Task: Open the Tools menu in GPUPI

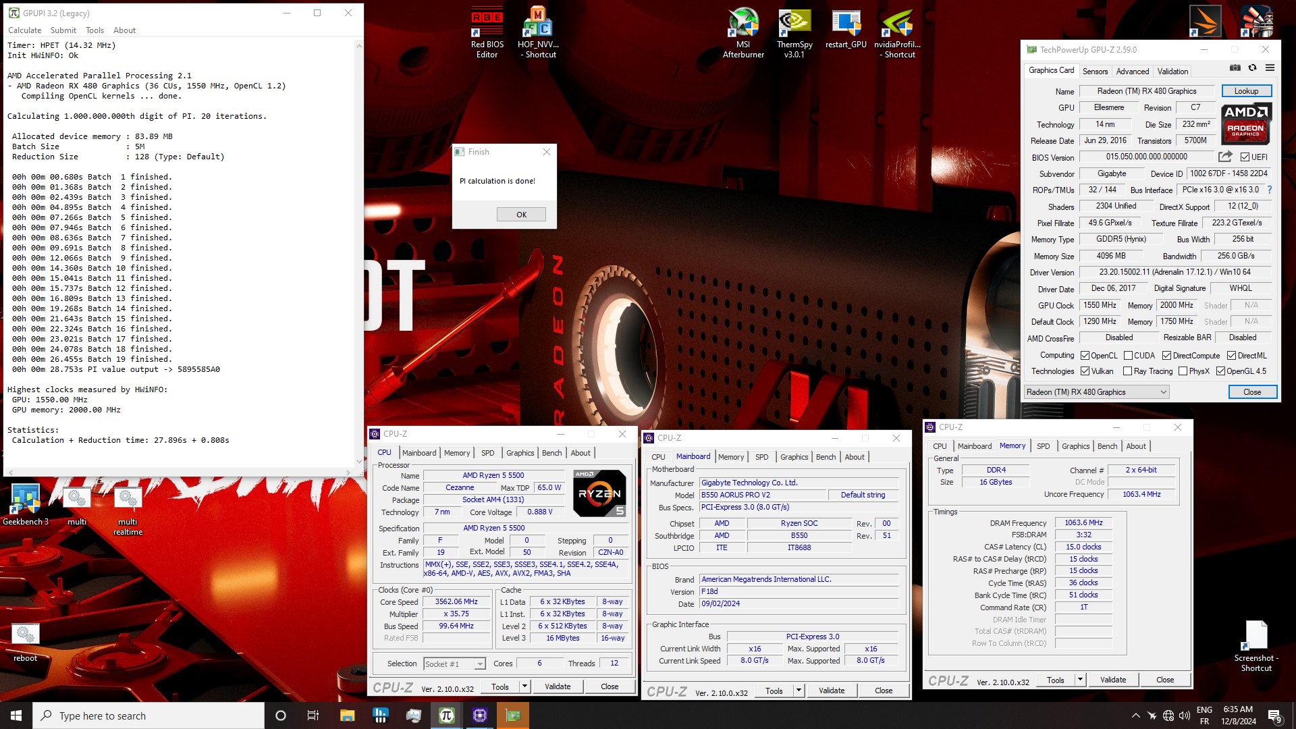Action: (94, 30)
